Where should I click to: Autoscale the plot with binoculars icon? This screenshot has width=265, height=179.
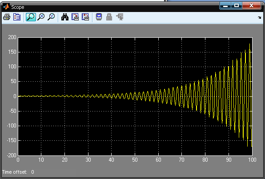65,17
